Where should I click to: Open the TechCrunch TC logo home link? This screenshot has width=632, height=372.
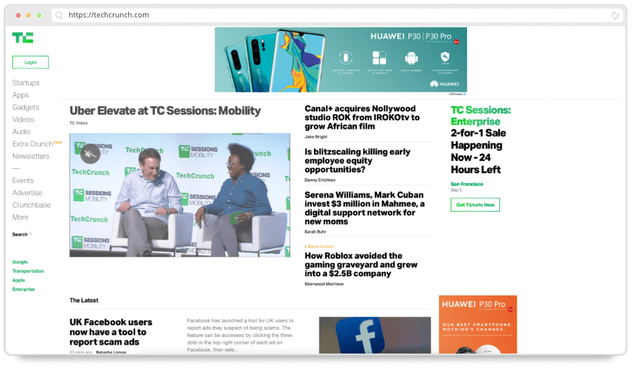23,38
